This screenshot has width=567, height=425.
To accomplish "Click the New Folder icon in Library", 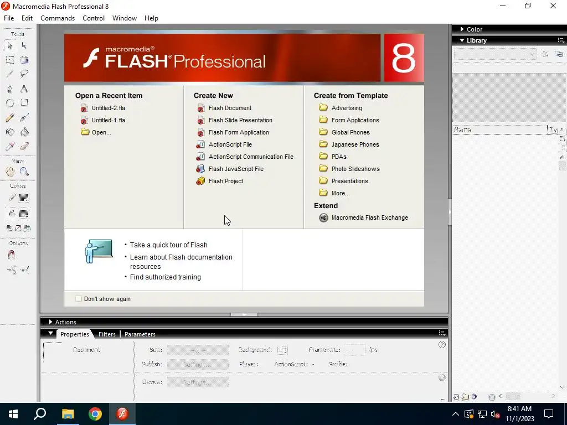I will point(465,397).
